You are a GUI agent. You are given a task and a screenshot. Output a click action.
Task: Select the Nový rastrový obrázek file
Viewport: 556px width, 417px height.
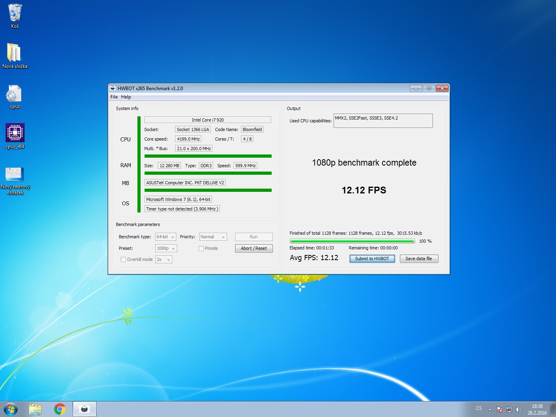15,181
